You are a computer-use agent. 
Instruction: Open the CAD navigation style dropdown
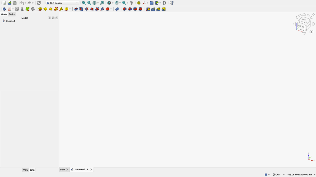point(284,174)
